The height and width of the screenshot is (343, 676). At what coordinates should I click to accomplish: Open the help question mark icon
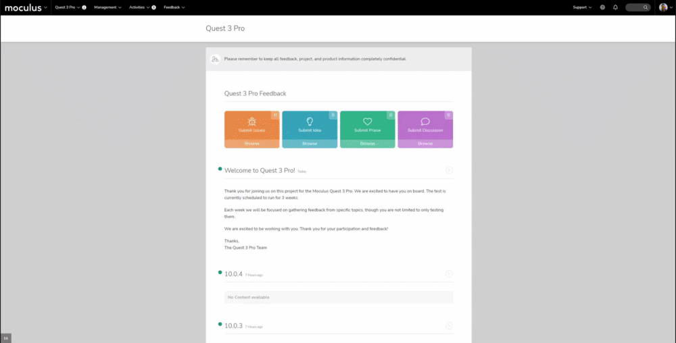602,7
